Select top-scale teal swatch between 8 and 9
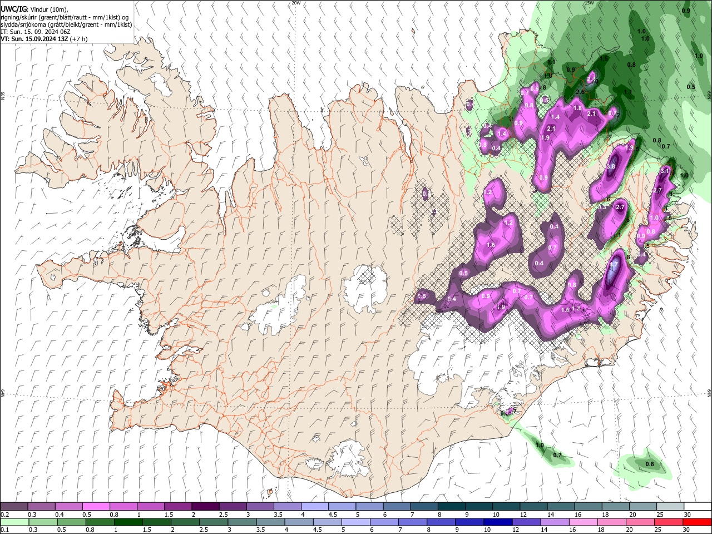 (452, 507)
